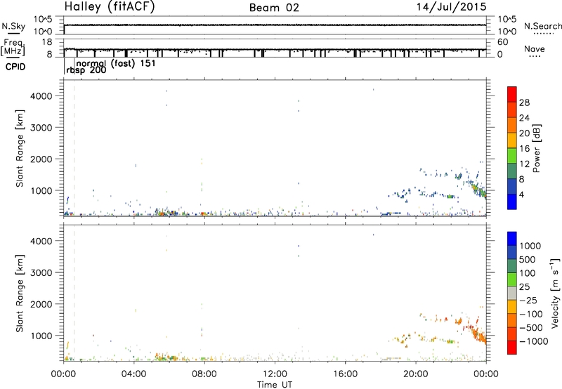Click the 'Velocity [m s-1]' colorbar title

555,293
